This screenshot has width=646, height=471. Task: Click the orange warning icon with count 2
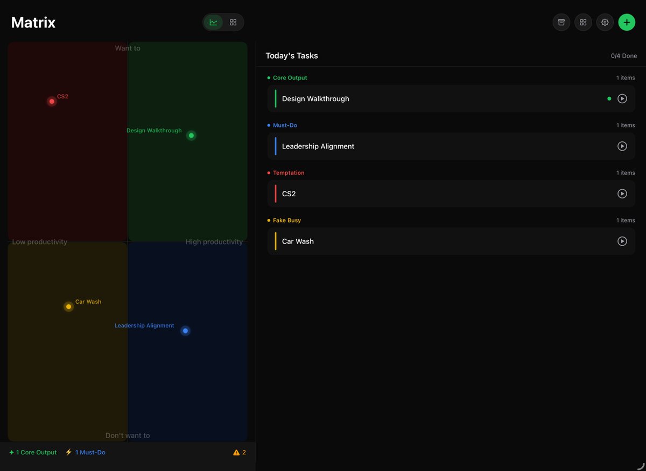(x=240, y=453)
